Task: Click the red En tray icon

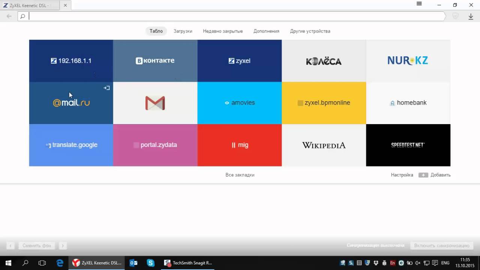Action: coord(393,263)
